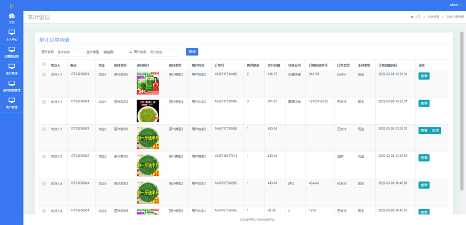Click the 订单创建时间 column header
The width and height of the screenshot is (466, 225).
(x=387, y=66)
